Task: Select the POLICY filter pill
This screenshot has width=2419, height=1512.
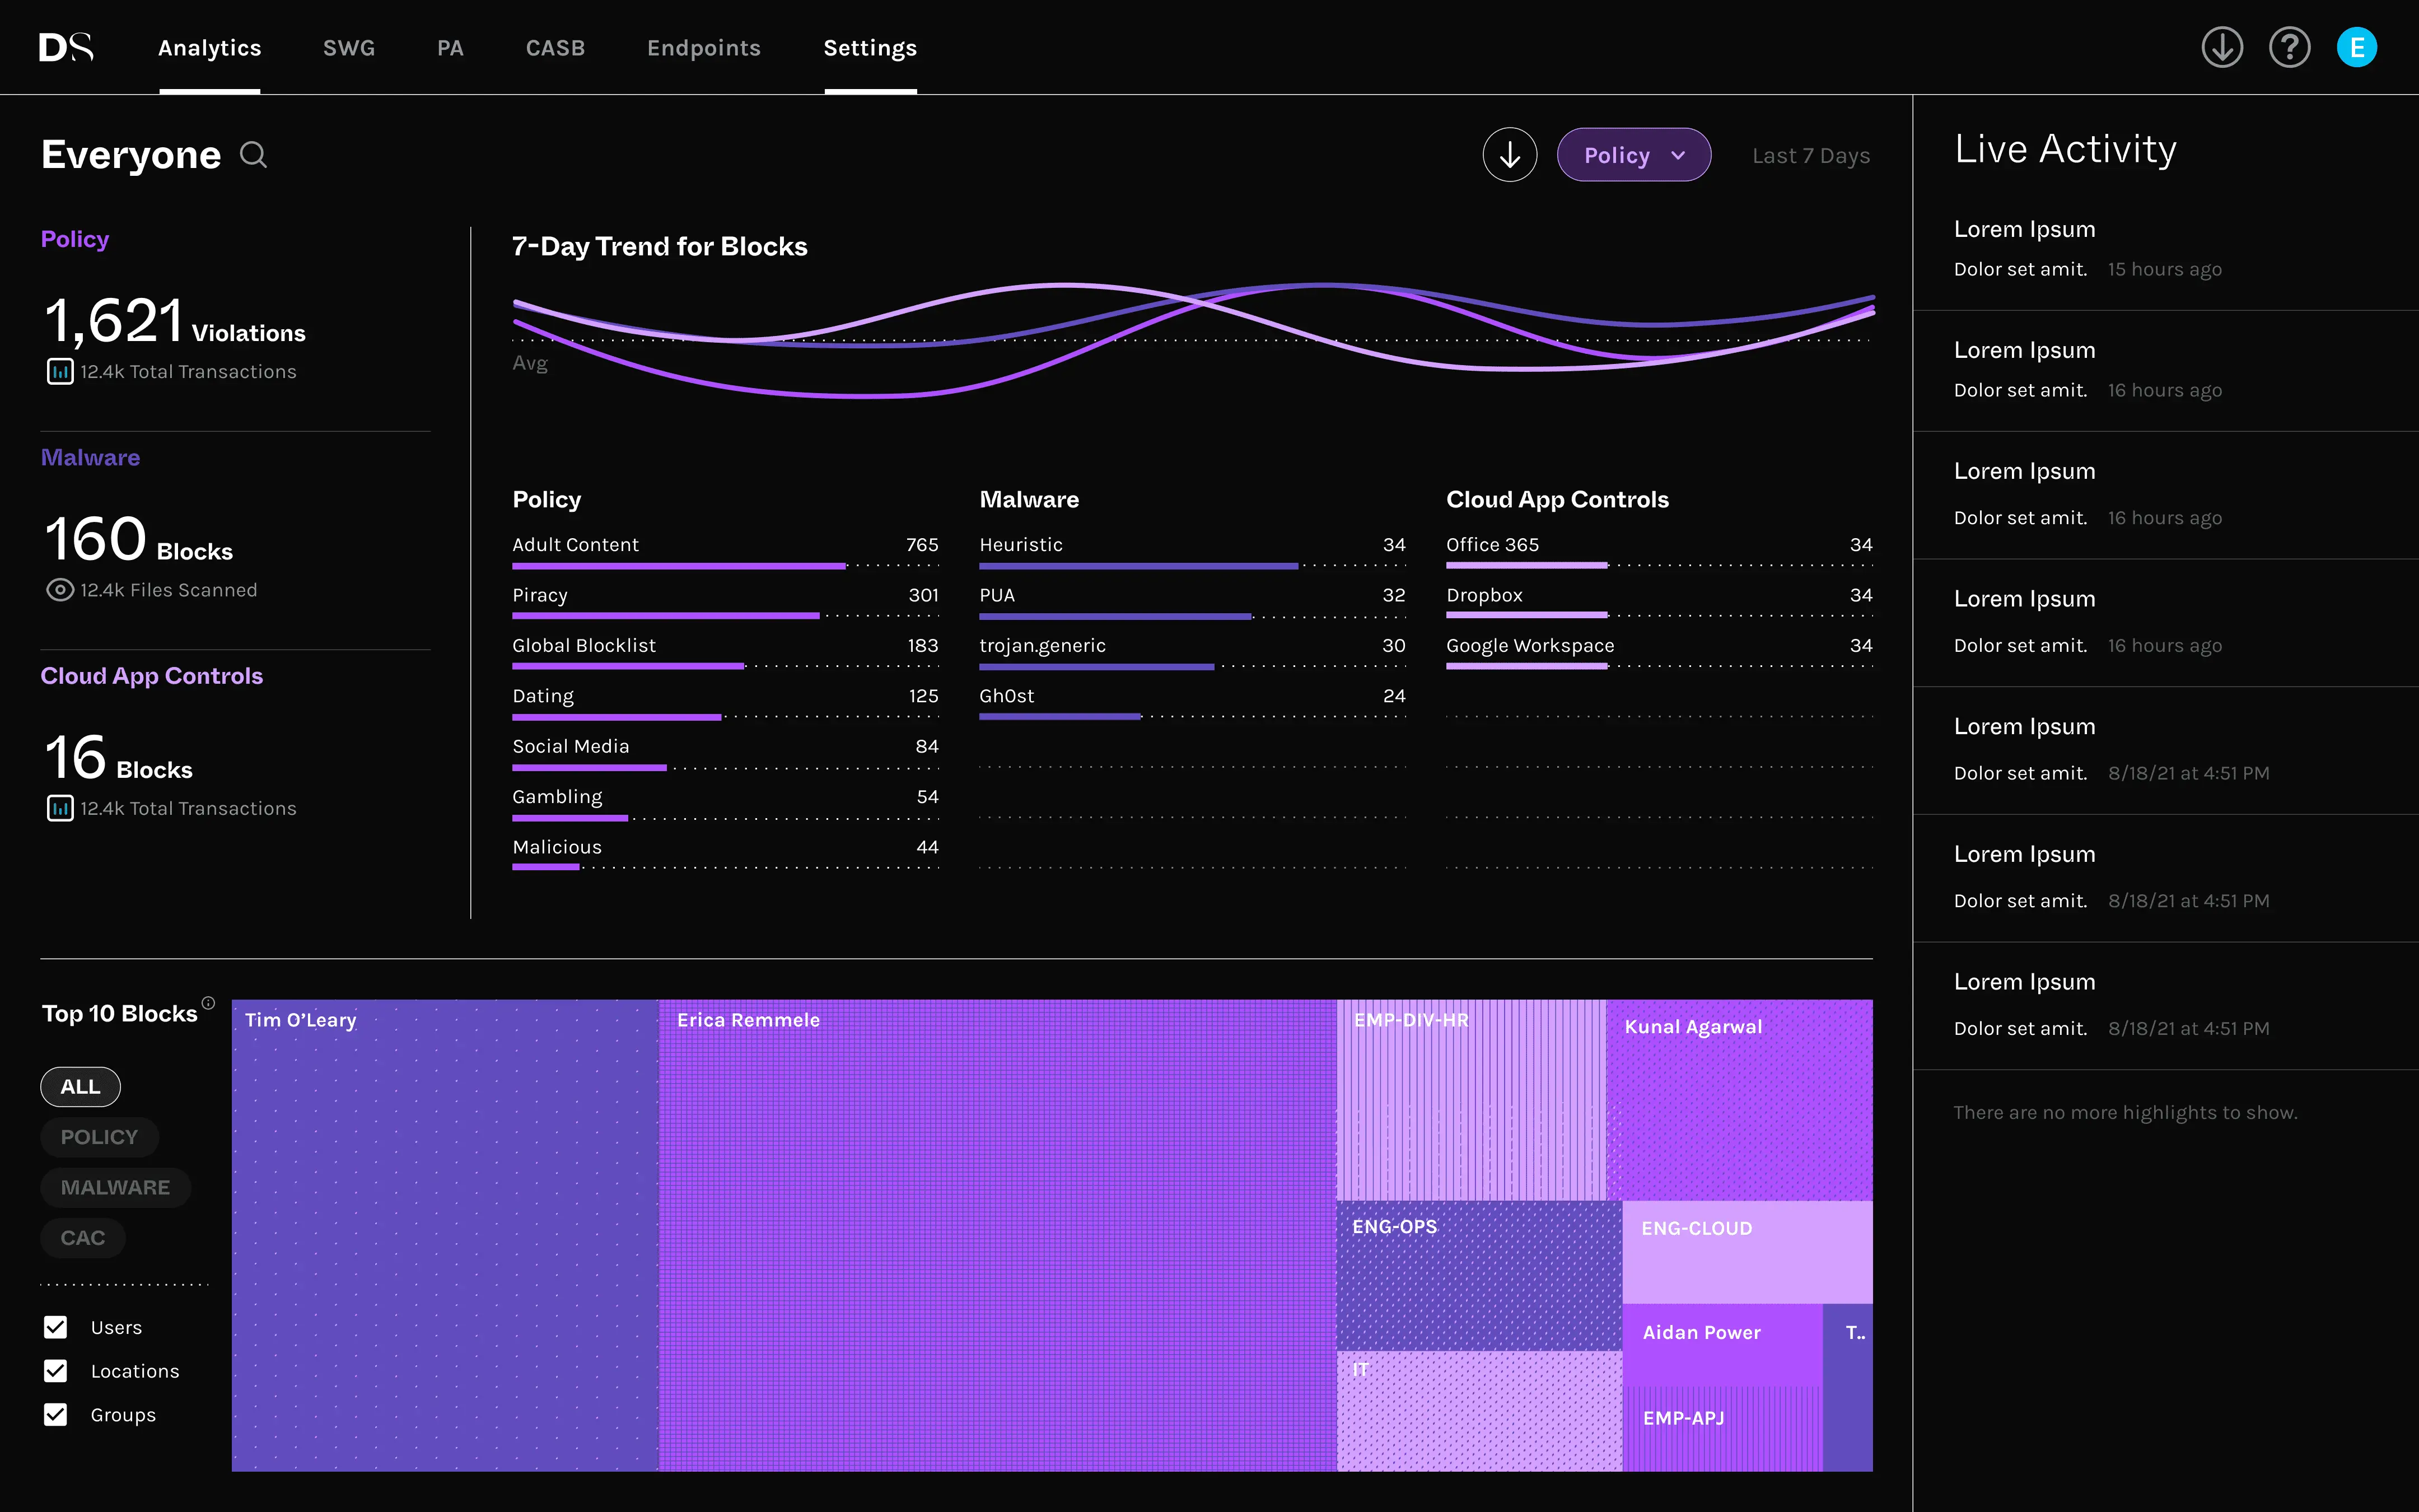Action: 99,1137
